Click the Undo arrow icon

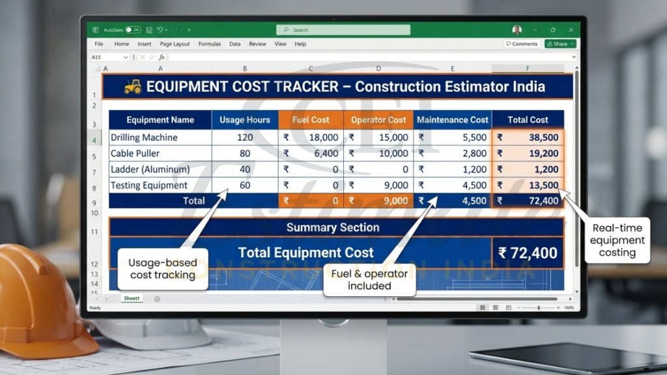(160, 30)
